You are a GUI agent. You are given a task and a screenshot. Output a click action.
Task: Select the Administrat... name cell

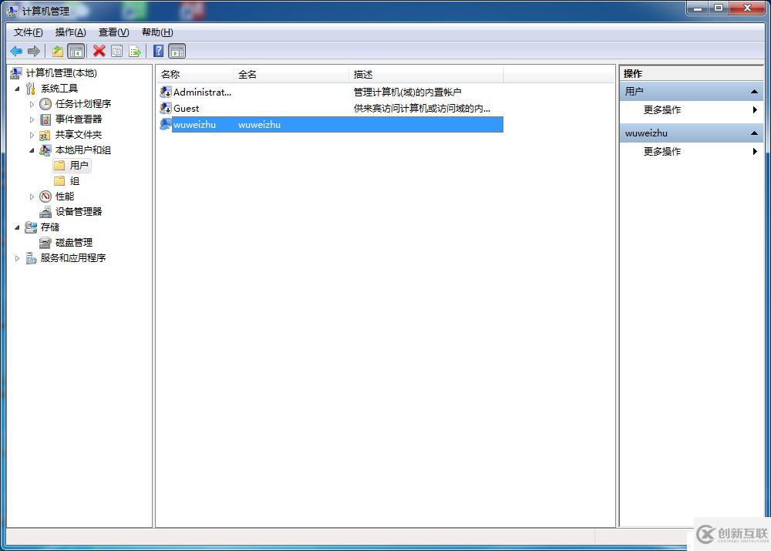(x=202, y=92)
